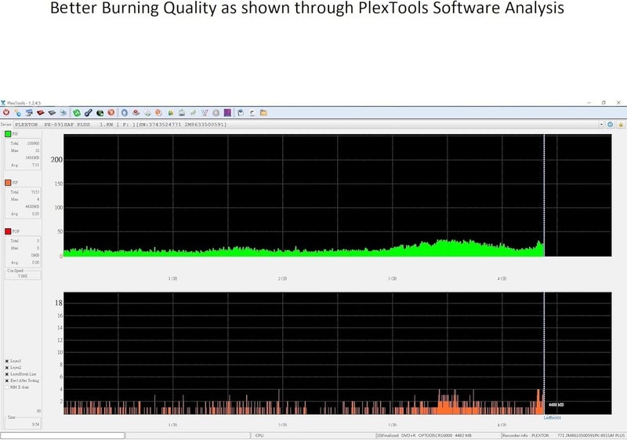Click the lock icon right of device bar

[x=621, y=124]
